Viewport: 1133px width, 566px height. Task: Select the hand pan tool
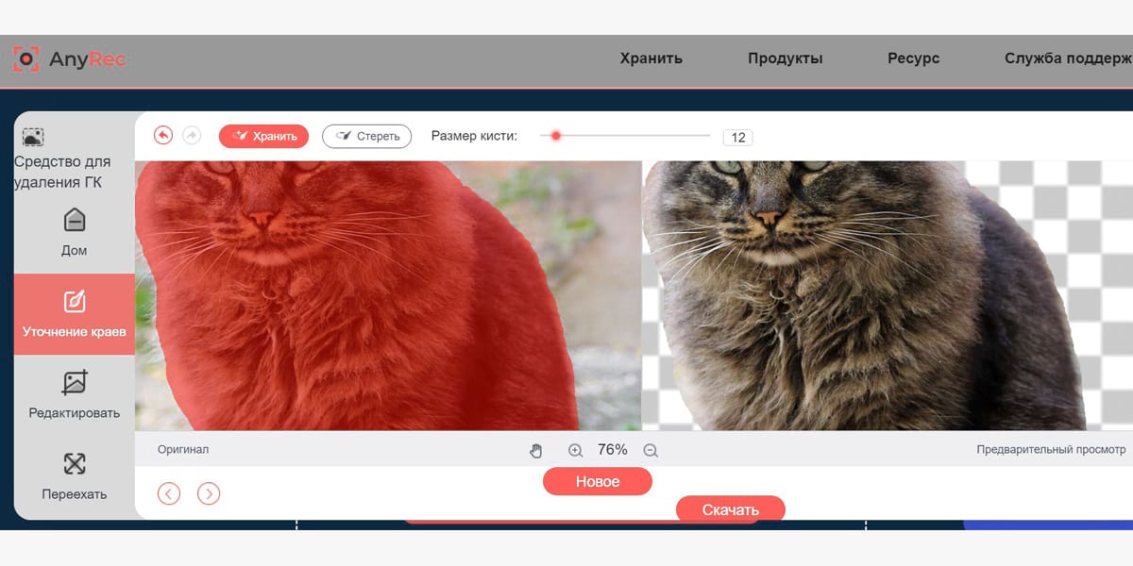point(536,451)
